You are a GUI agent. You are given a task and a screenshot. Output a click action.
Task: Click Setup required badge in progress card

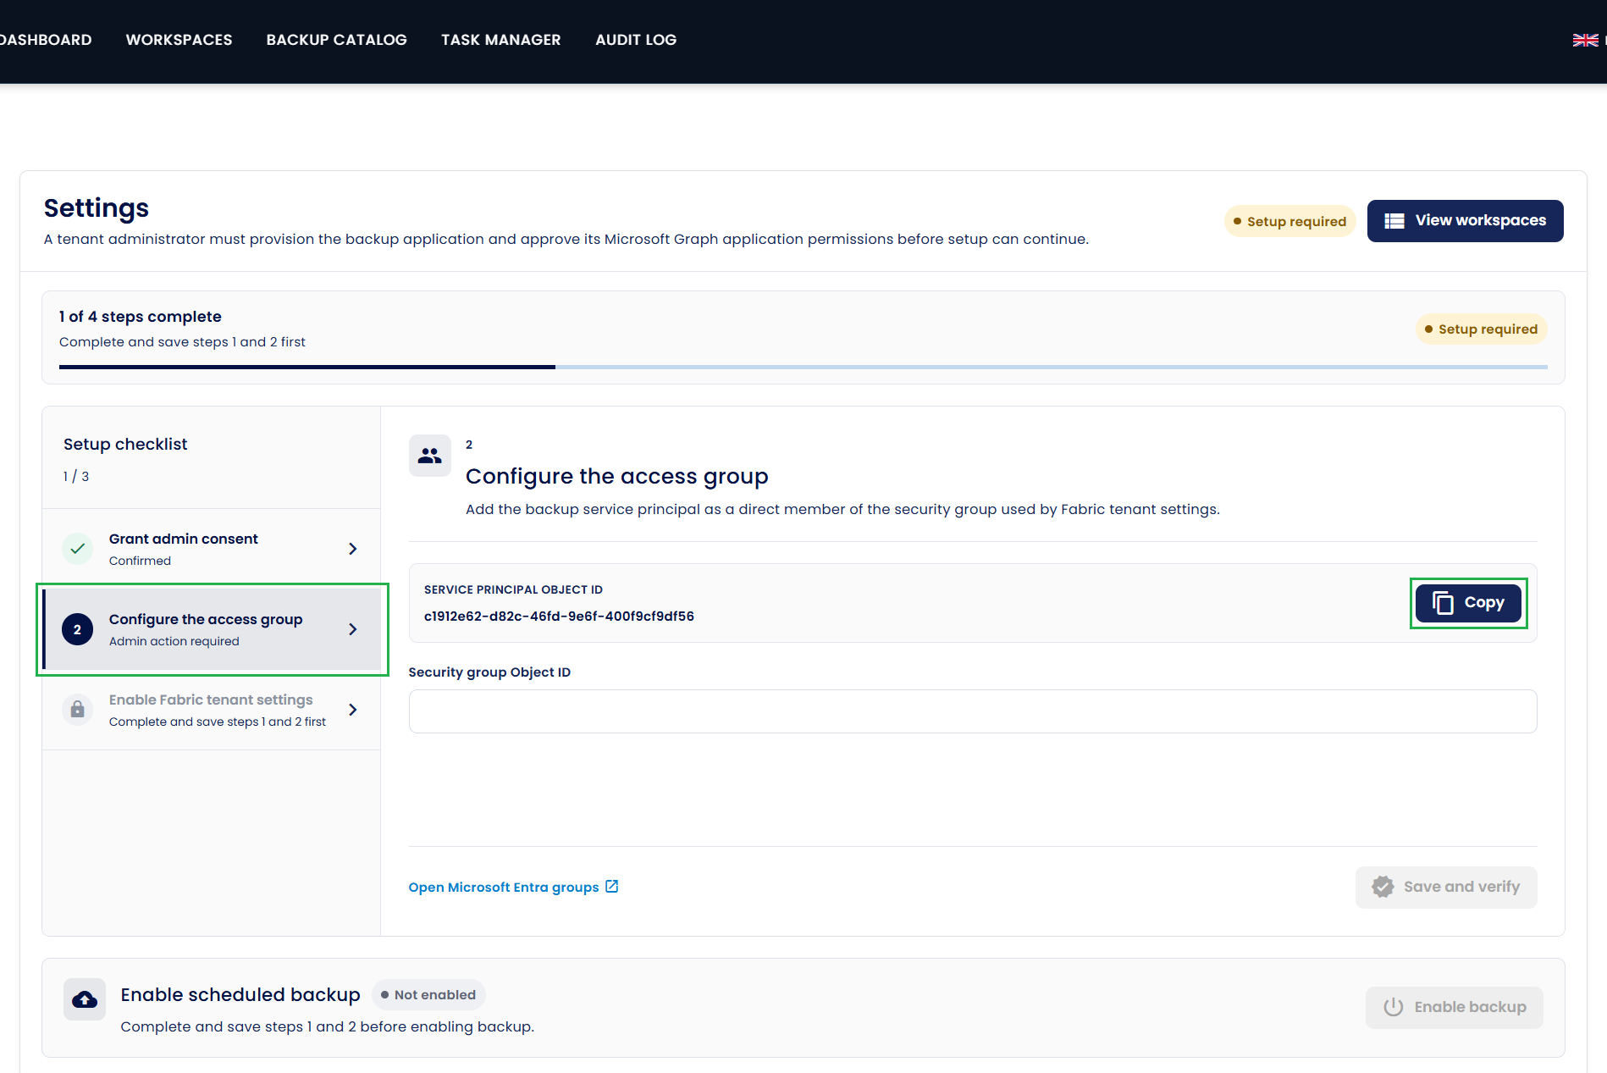point(1481,329)
